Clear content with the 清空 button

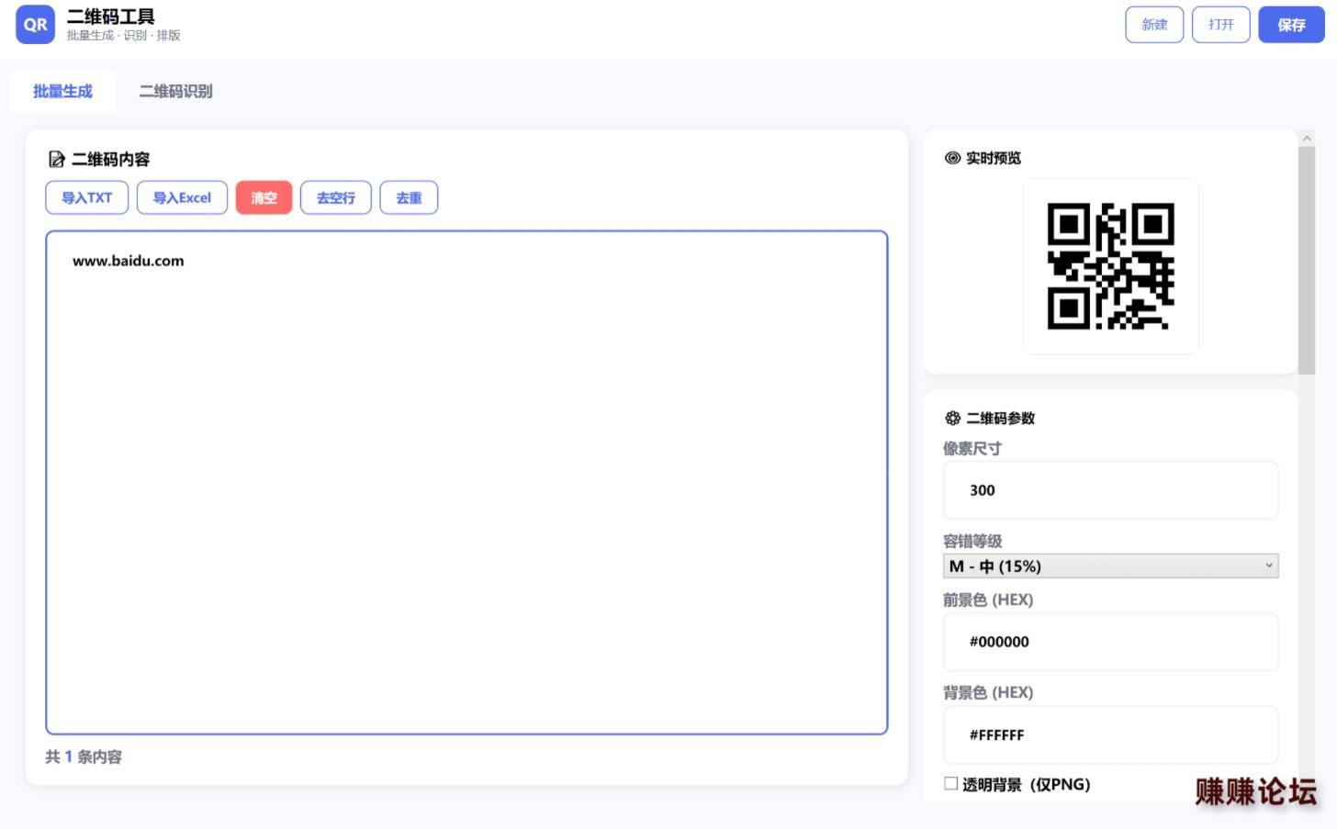(264, 197)
